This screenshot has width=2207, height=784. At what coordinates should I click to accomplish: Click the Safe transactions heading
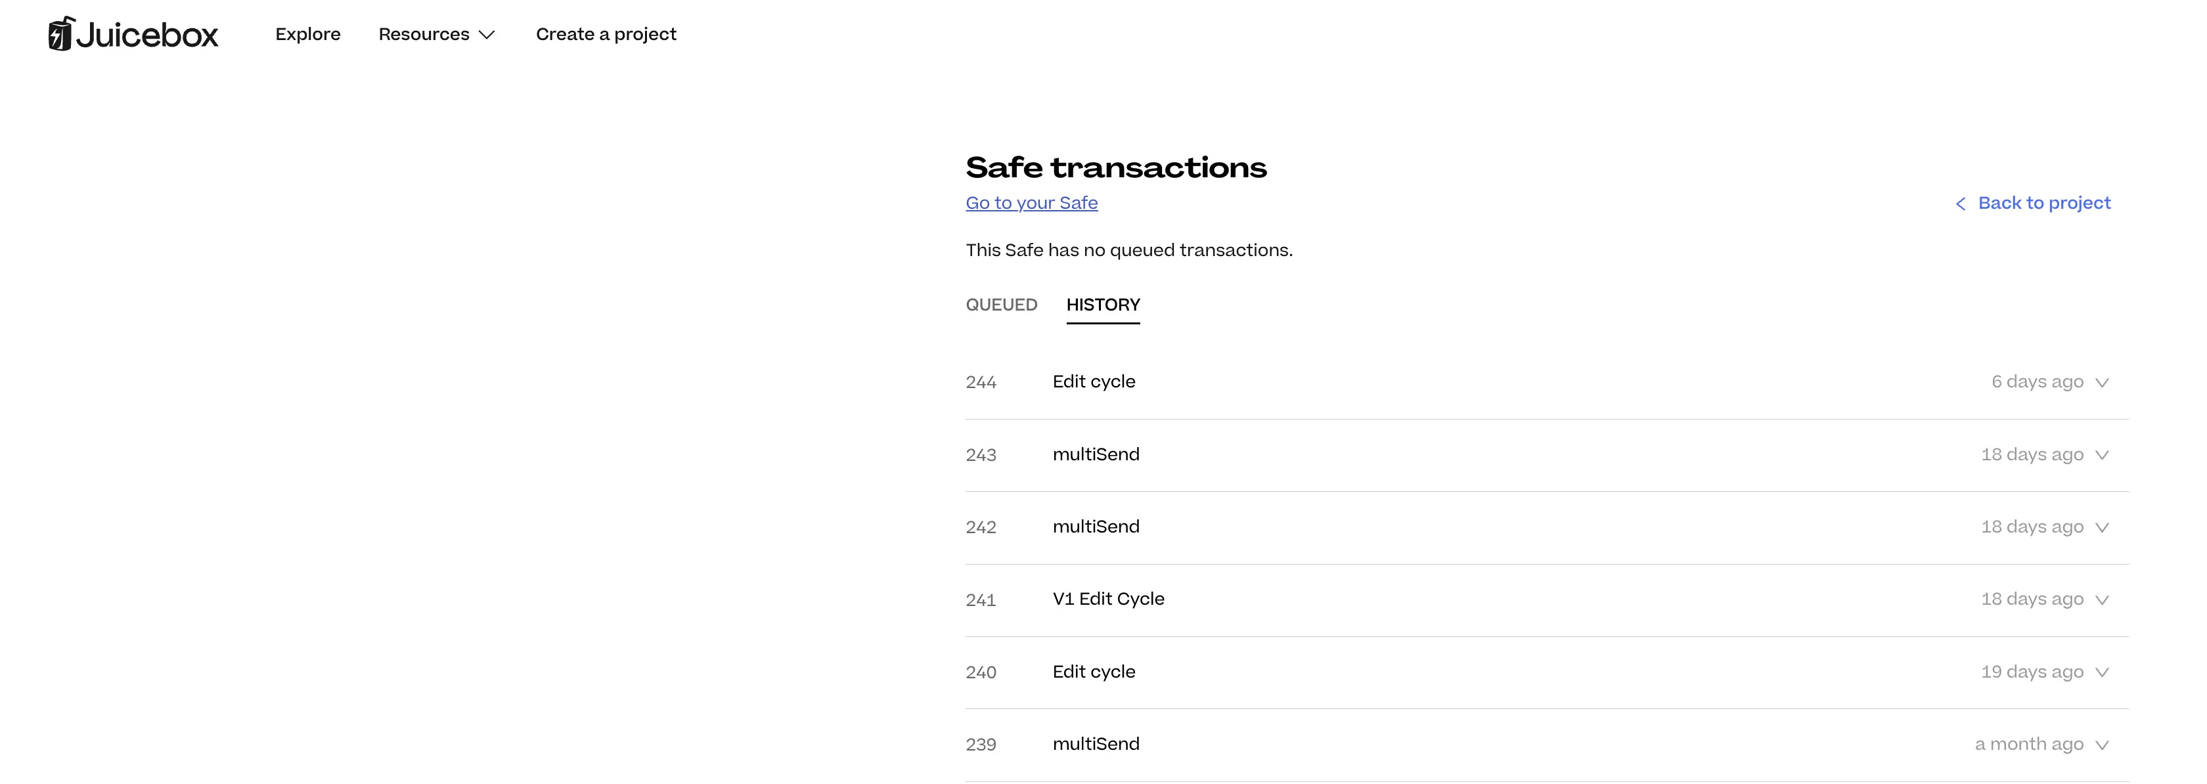pos(1117,168)
